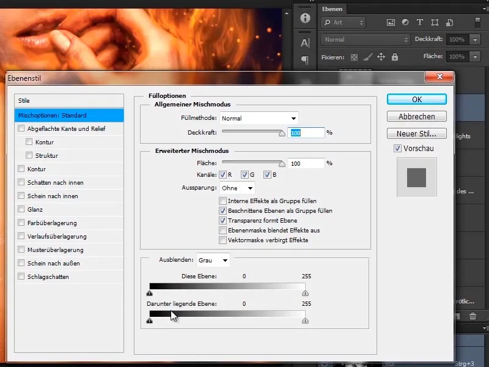
Task: Open the Character panel icon
Action: [305, 43]
